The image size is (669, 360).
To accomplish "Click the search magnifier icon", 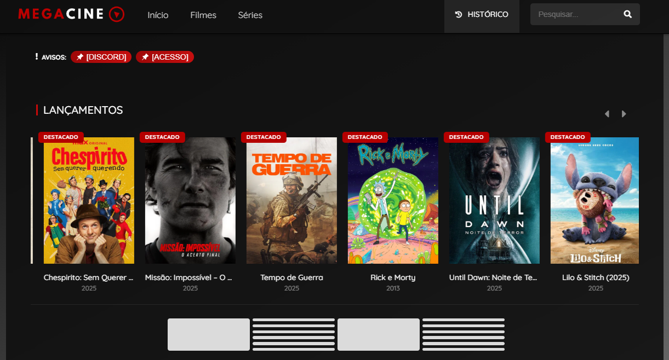I will coord(628,14).
